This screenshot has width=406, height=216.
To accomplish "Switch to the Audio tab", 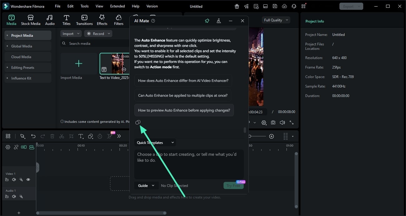I will (x=50, y=20).
